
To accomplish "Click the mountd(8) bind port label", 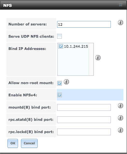I will (x=30, y=107).
